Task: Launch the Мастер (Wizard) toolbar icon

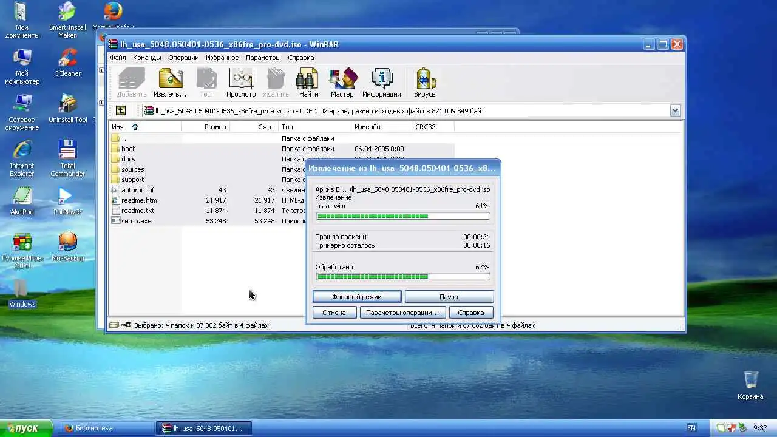Action: tap(342, 83)
